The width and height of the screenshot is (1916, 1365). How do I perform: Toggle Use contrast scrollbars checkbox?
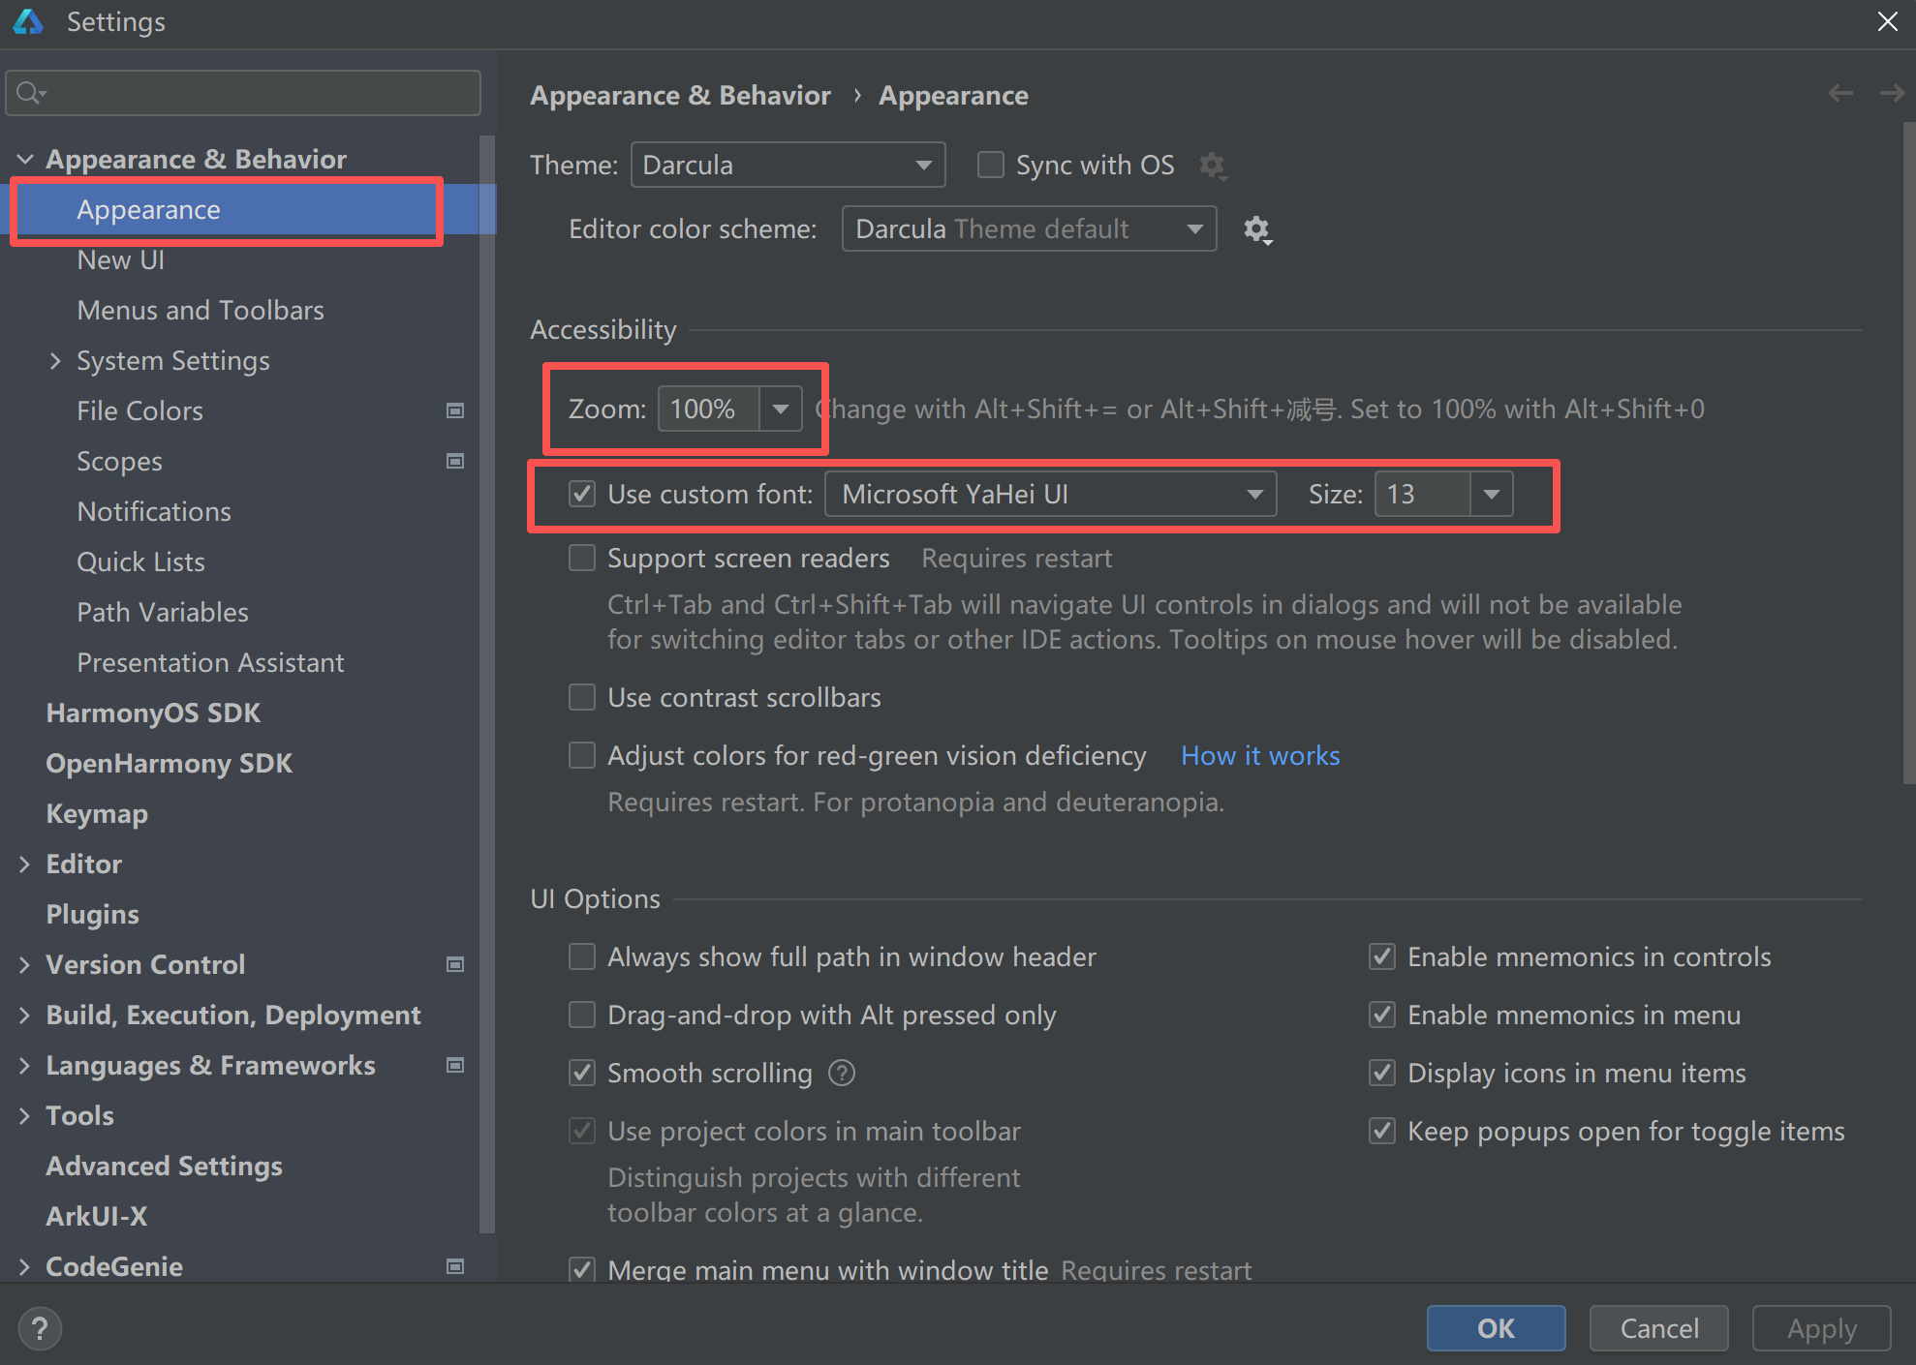coord(582,697)
